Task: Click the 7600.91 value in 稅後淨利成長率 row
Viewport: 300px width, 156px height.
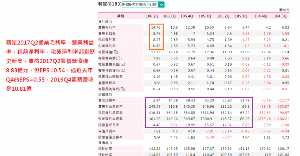Action: click(x=207, y=119)
